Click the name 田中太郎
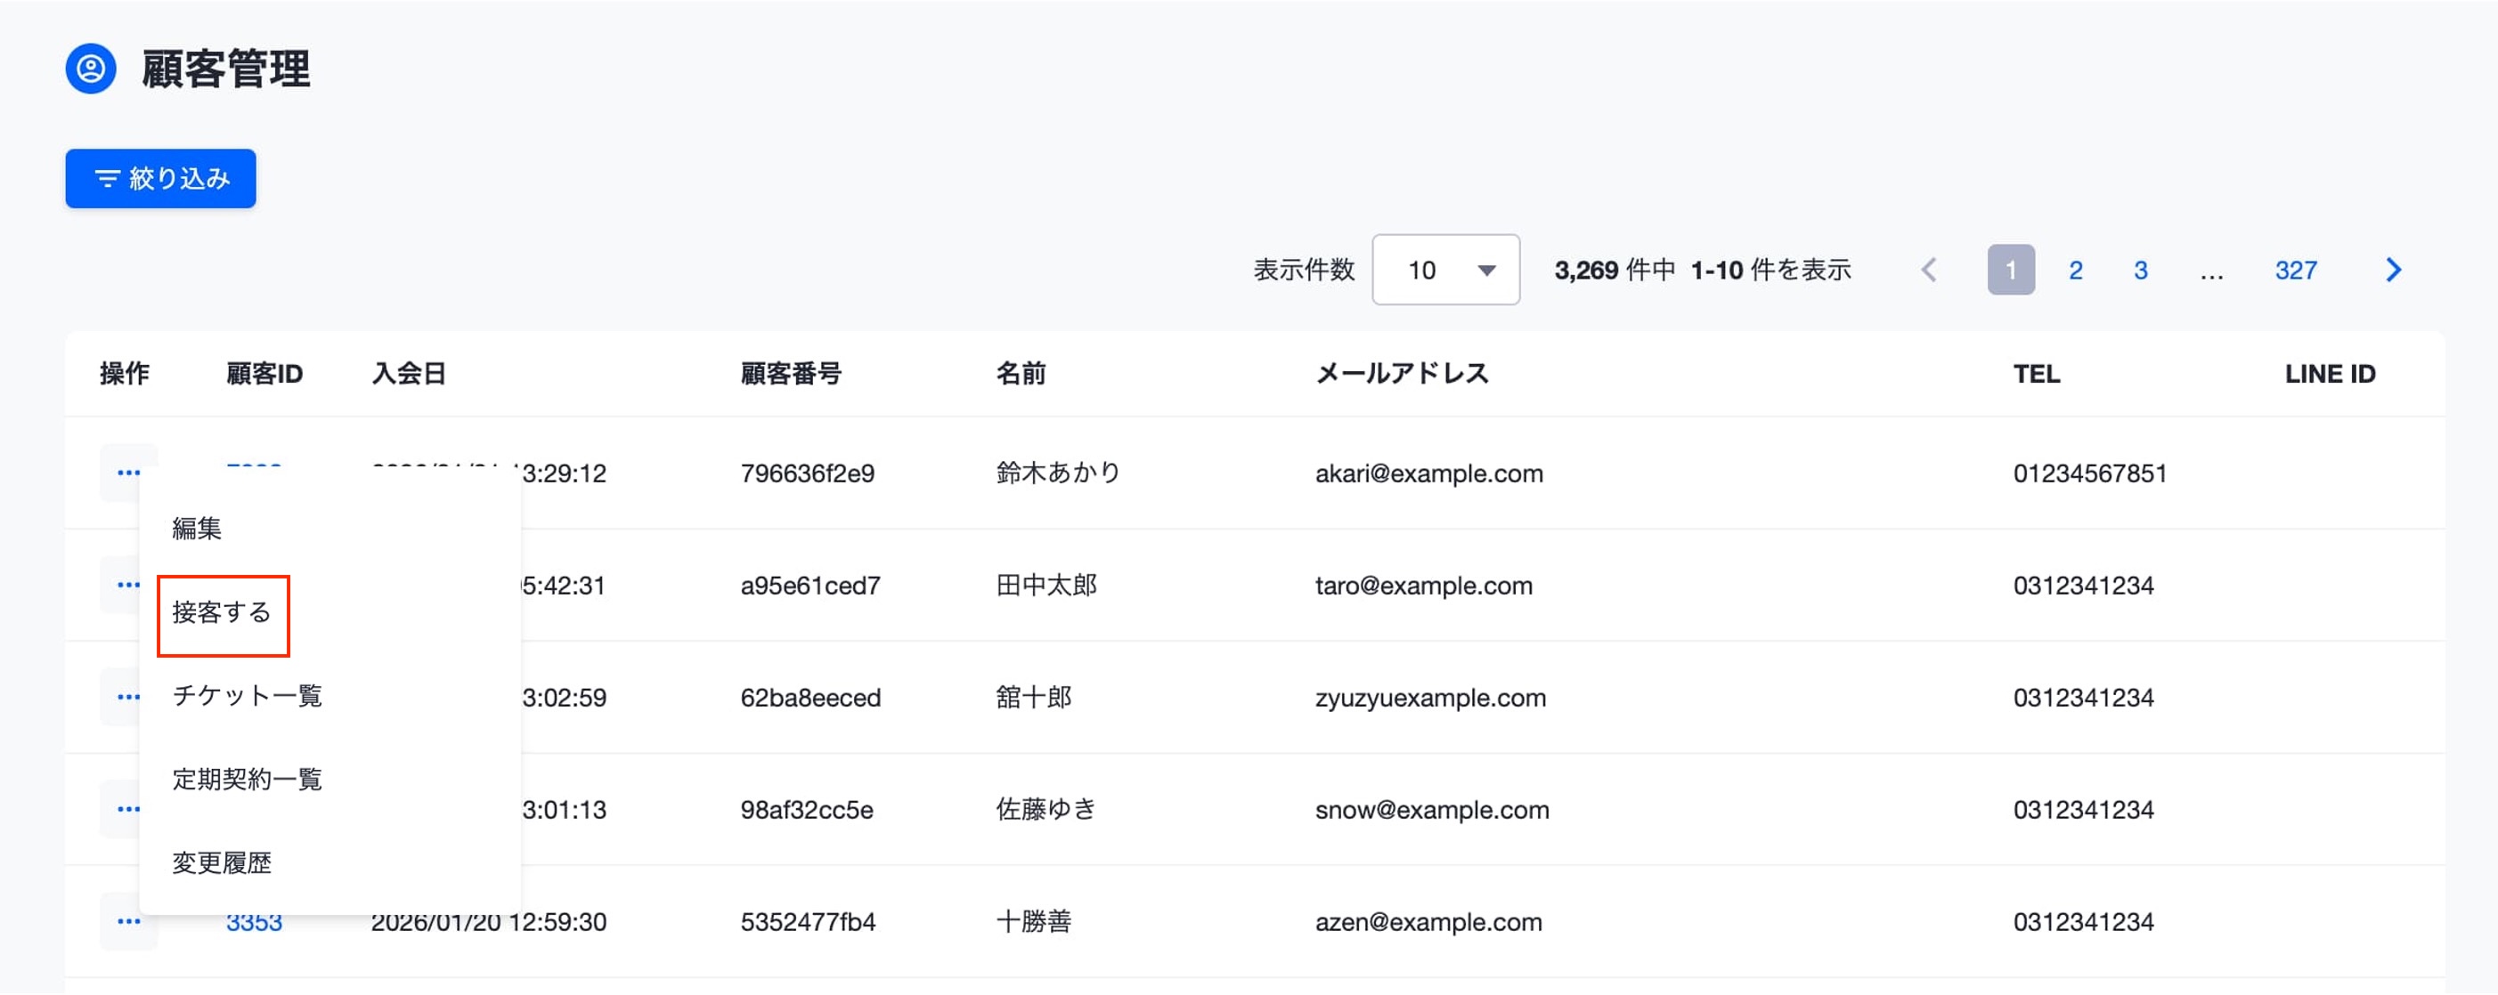 pos(1046,586)
